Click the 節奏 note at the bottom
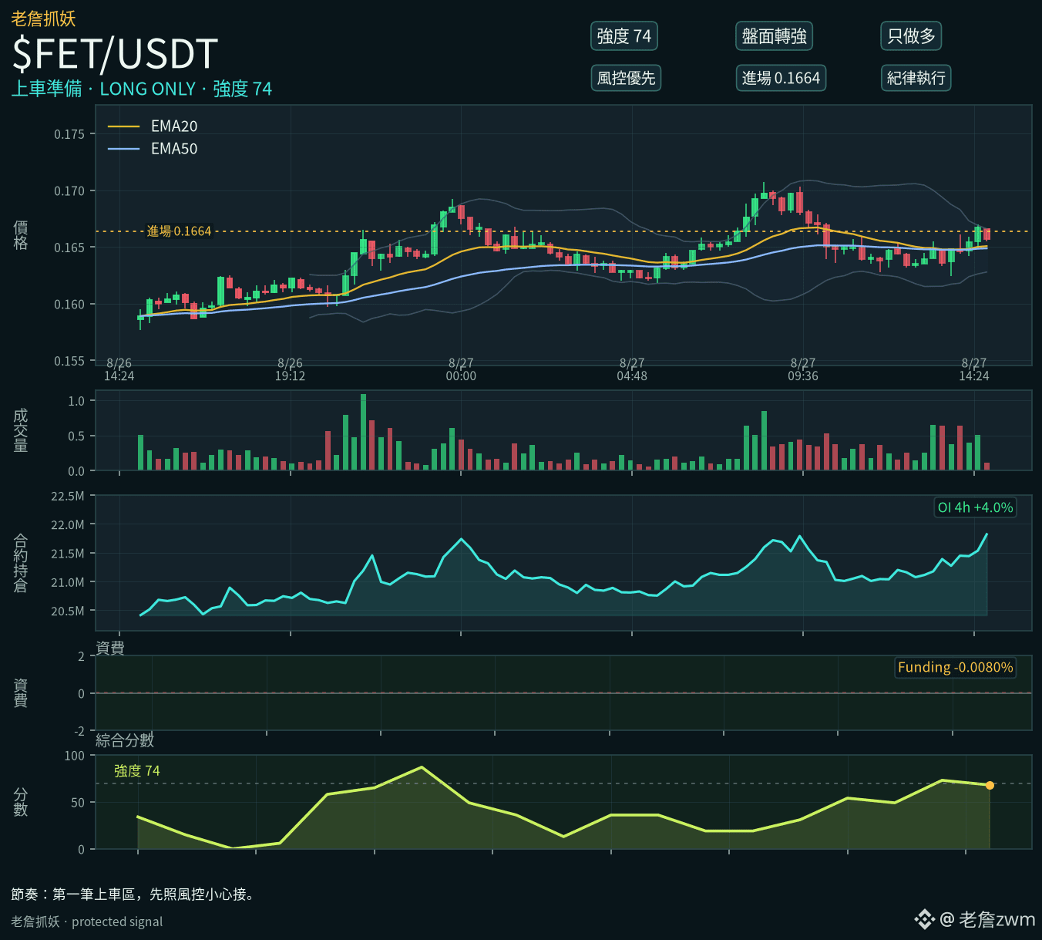This screenshot has width=1042, height=940. (x=133, y=895)
